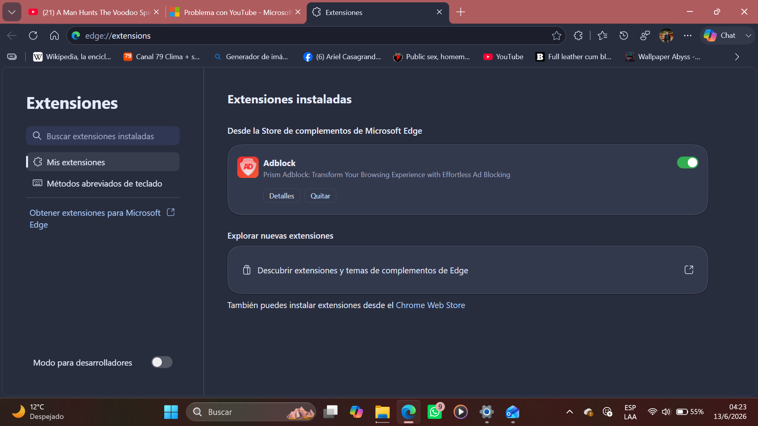
Task: Select the Extensiones tab
Action: point(378,12)
